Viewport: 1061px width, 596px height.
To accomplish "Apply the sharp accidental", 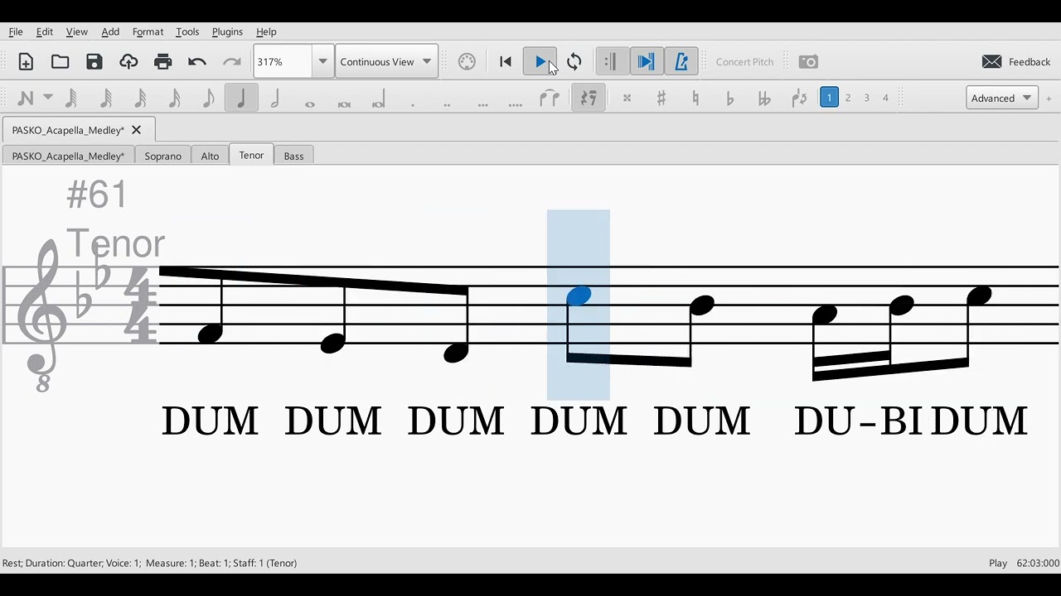I will (x=661, y=99).
